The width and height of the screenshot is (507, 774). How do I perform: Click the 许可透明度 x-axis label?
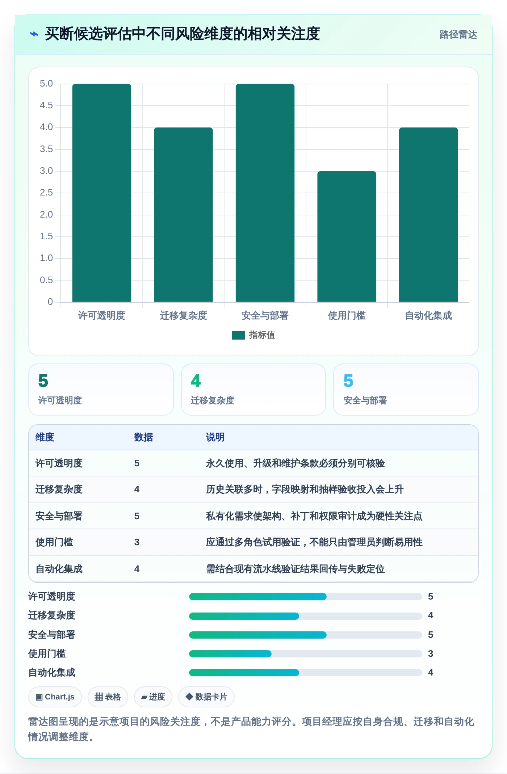[102, 316]
